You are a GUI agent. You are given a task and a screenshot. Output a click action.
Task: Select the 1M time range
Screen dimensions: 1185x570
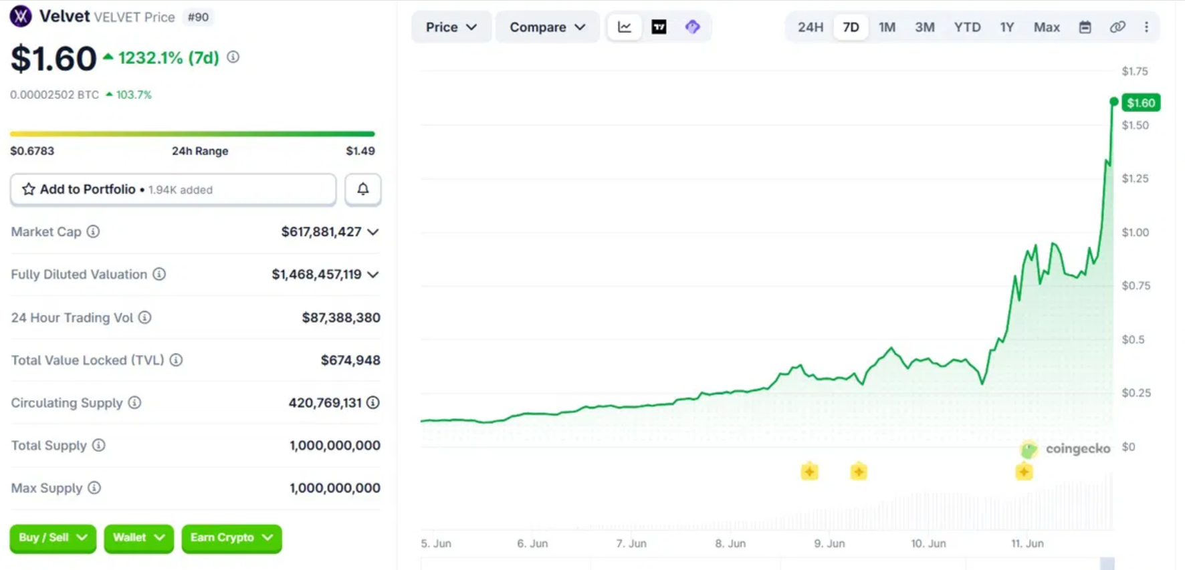887,27
